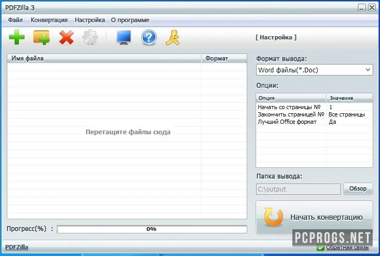Click the Add folder icon
This screenshot has height=256, width=380.
41,37
